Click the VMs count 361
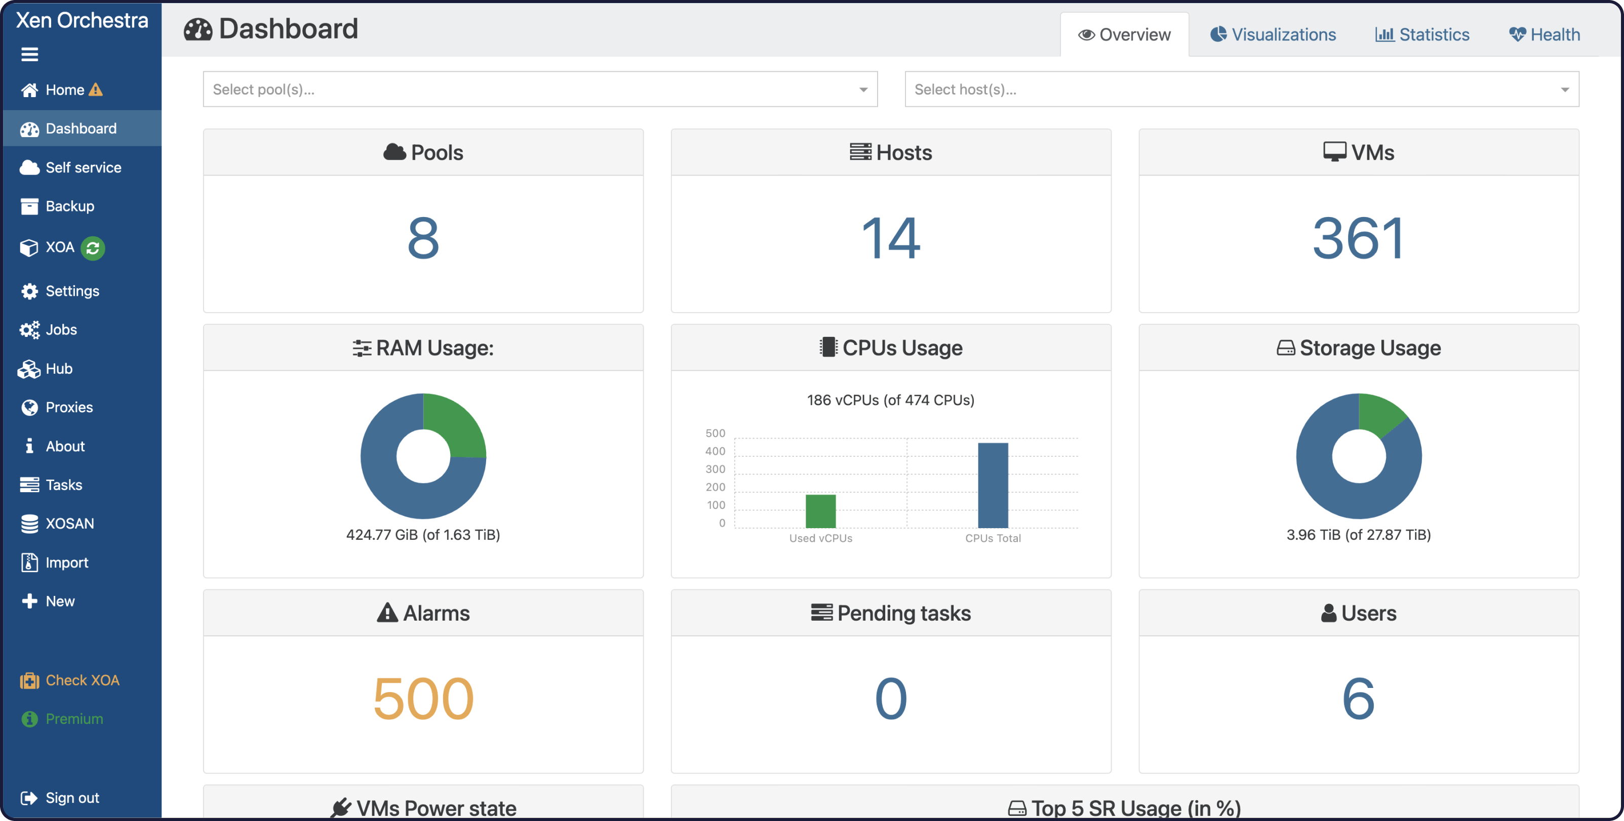The width and height of the screenshot is (1624, 821). (x=1359, y=239)
